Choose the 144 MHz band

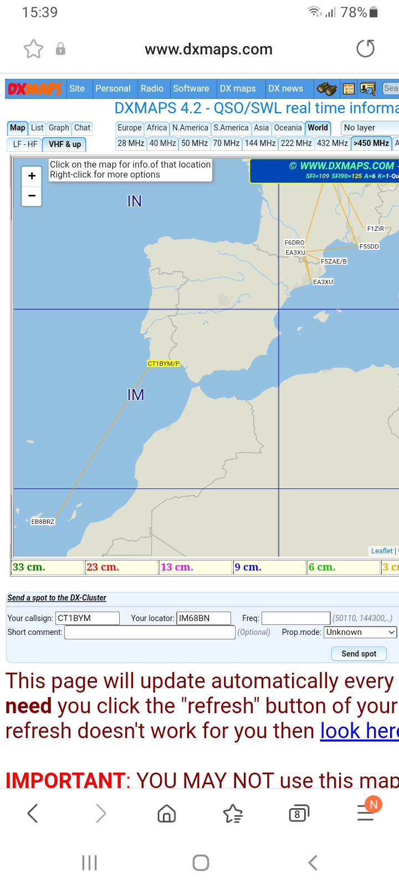[260, 143]
